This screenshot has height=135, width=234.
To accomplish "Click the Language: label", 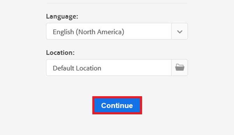I will (62, 16).
